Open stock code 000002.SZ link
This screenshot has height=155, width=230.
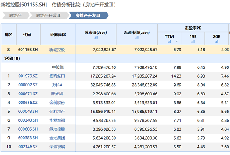pyautogui.click(x=28, y=85)
